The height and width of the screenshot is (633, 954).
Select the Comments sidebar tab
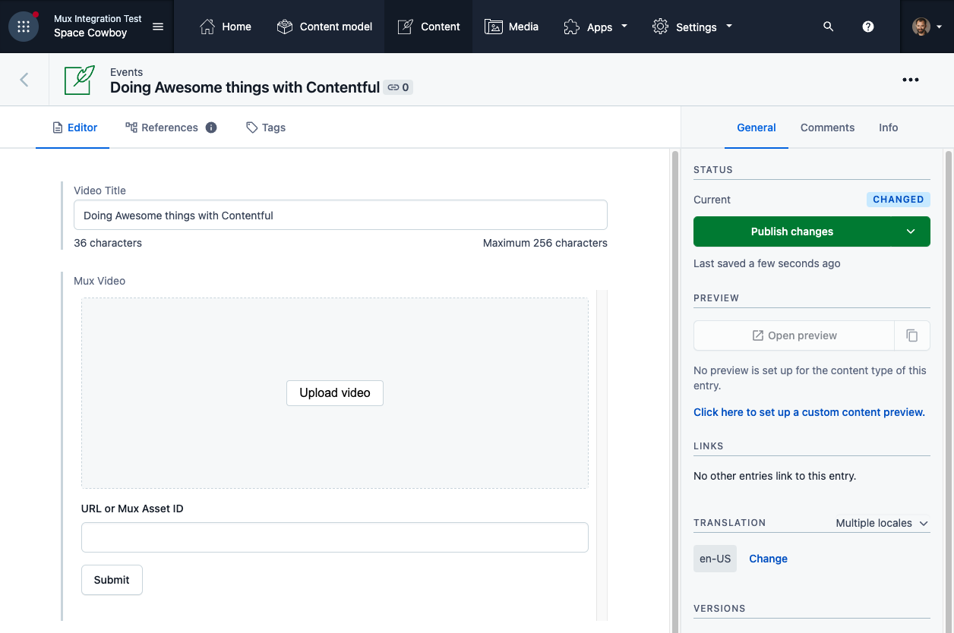click(x=827, y=128)
